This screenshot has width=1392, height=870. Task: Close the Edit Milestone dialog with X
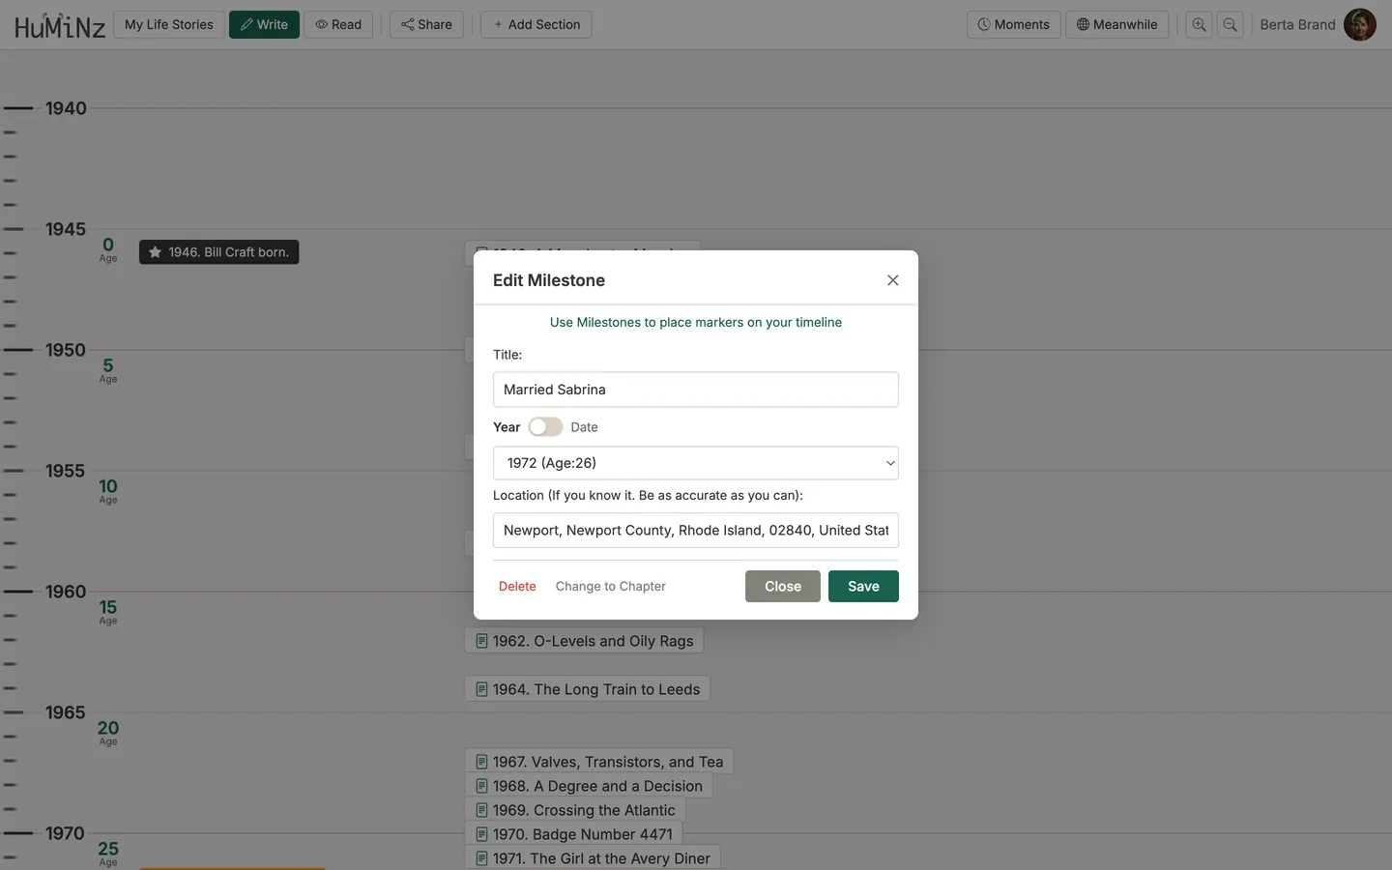(893, 280)
